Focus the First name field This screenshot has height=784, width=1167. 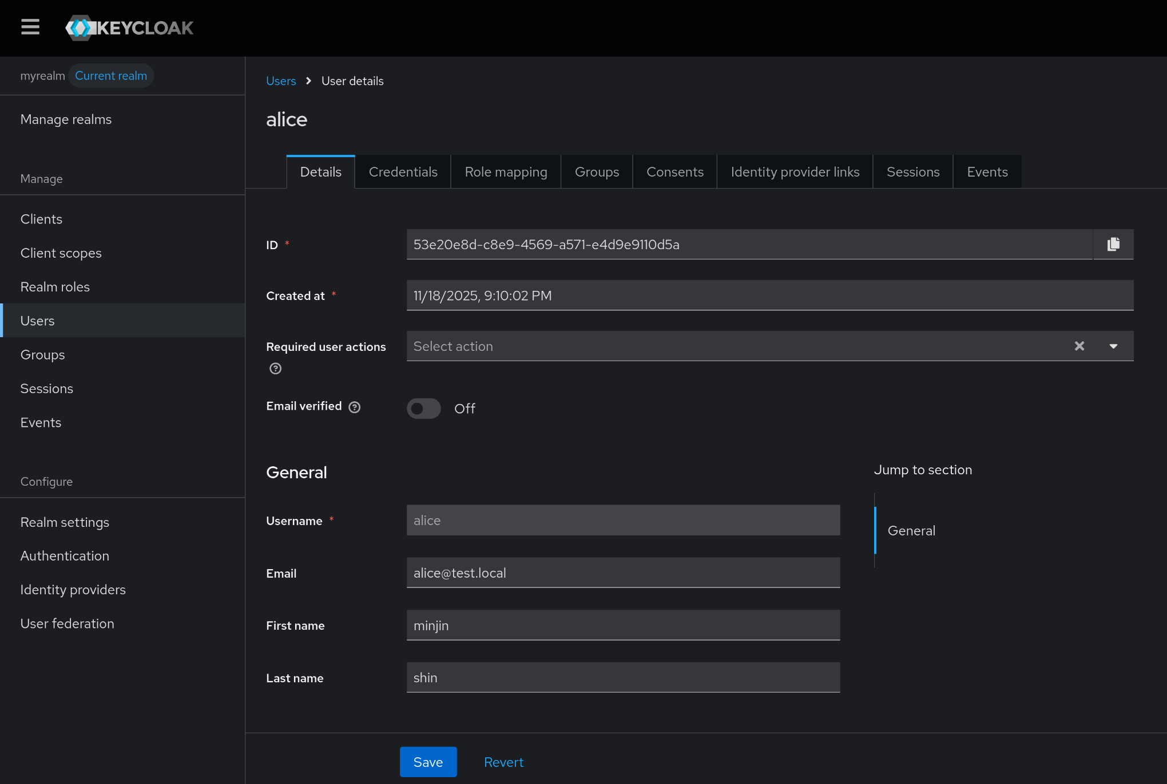[622, 626]
